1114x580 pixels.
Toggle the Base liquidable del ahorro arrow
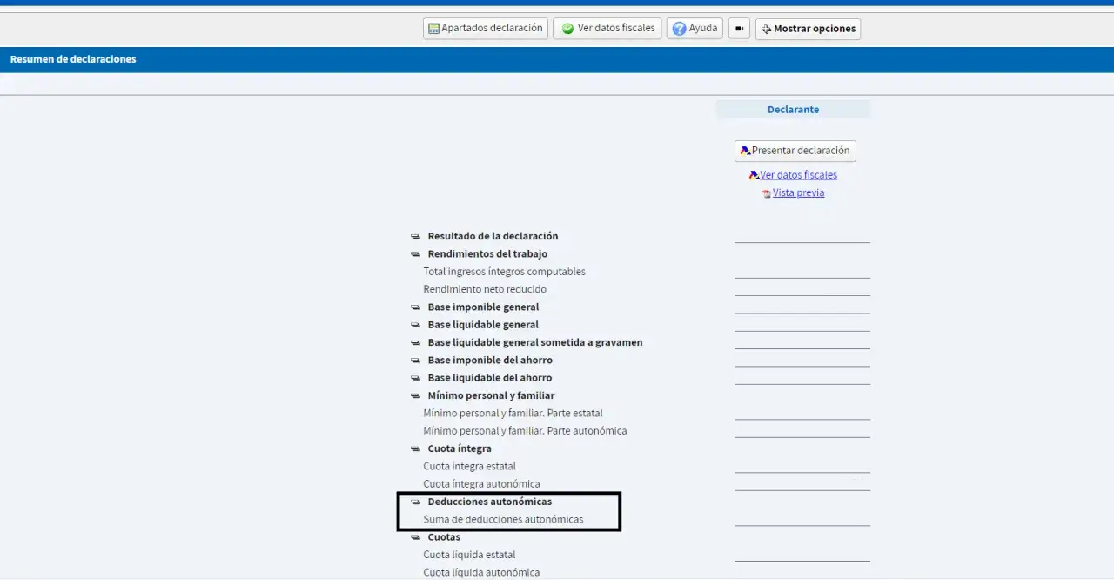tap(415, 378)
